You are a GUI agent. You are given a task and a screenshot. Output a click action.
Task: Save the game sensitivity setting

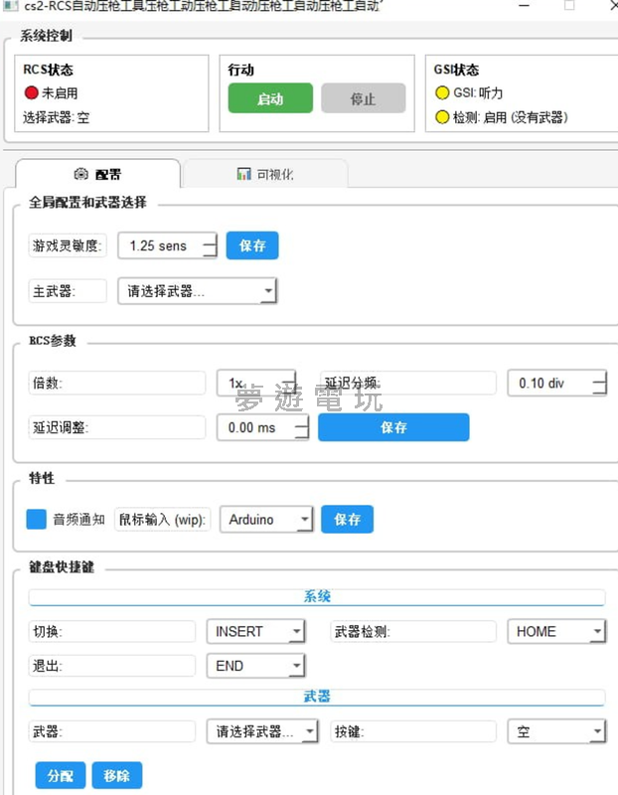tap(252, 245)
